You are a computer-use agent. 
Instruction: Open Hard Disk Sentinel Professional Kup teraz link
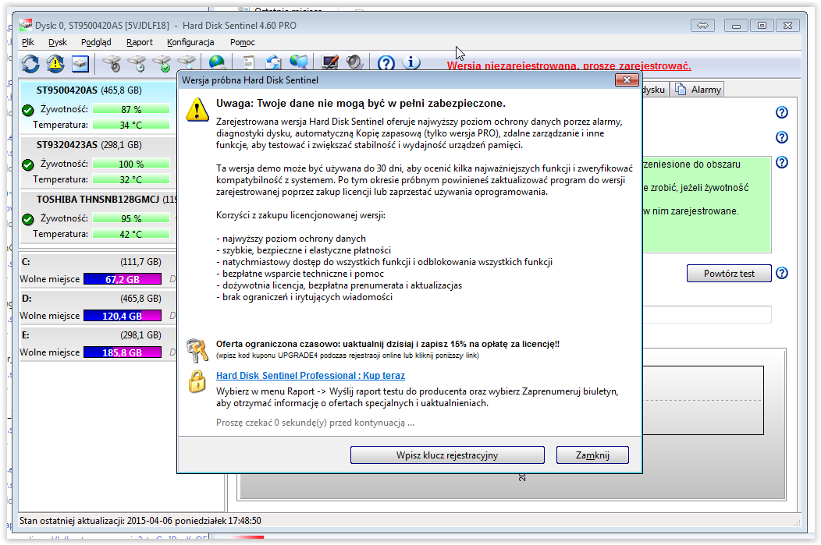click(311, 376)
